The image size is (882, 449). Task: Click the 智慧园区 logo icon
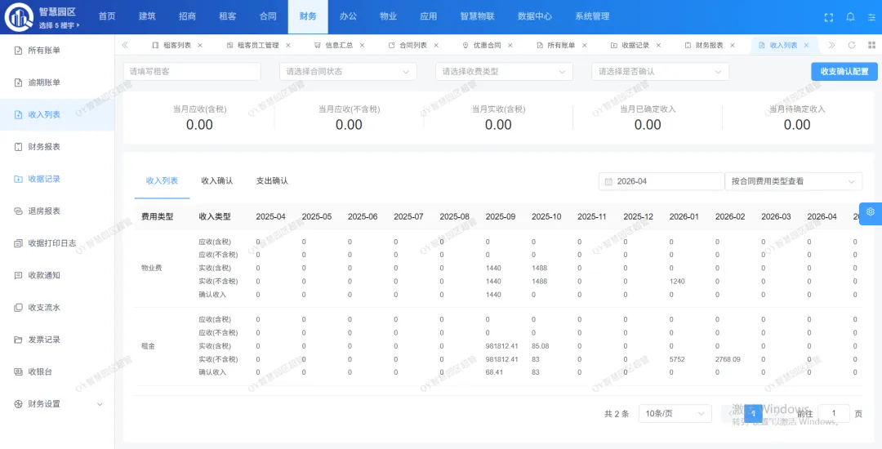(19, 17)
